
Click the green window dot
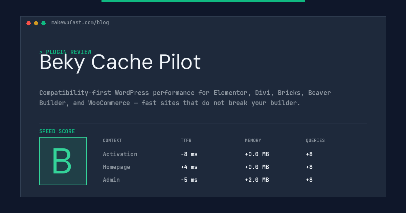pos(43,23)
